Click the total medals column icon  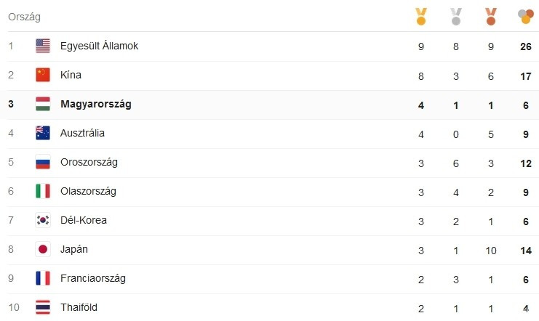525,16
